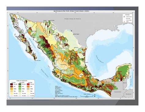Click the Baja California peninsula on the map

[x=22, y=38]
